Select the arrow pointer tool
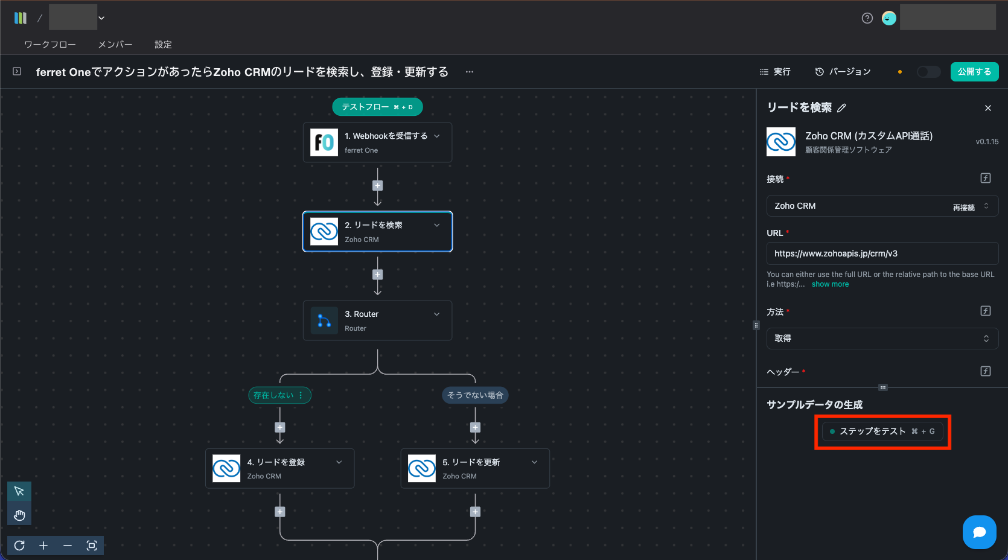The height and width of the screenshot is (560, 1008). pos(19,491)
